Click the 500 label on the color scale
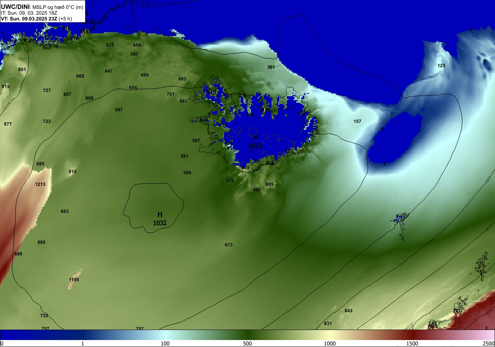Viewport: 495px width, 347px height. click(x=247, y=344)
